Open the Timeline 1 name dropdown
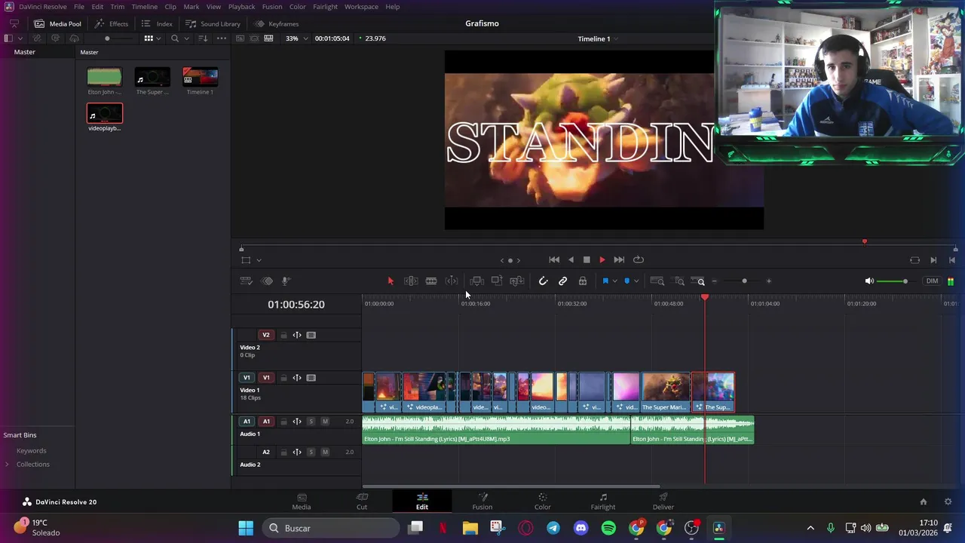The height and width of the screenshot is (543, 965). coord(598,38)
